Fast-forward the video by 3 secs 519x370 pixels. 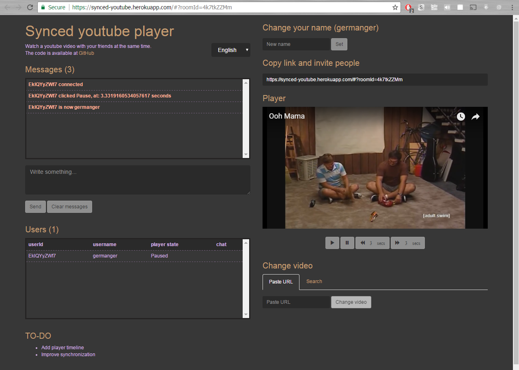pos(407,243)
